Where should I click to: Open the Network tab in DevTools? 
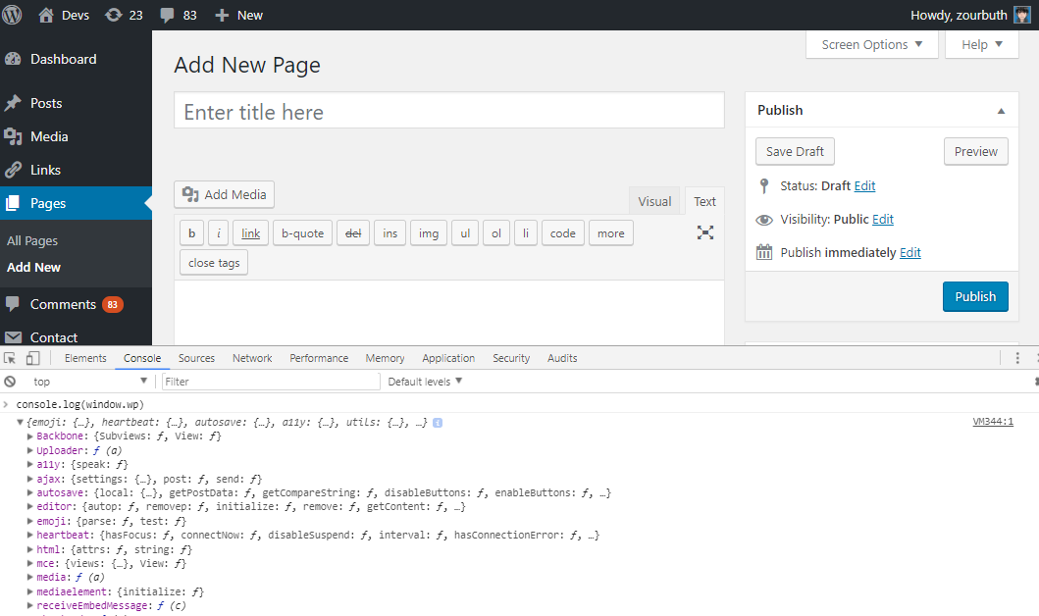[252, 358]
